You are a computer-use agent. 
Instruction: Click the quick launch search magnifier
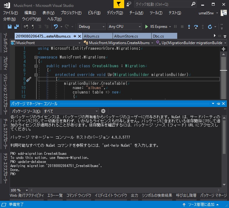point(193,4)
